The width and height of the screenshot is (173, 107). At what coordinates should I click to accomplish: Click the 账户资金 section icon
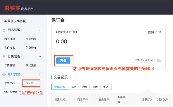pyautogui.click(x=4, y=74)
